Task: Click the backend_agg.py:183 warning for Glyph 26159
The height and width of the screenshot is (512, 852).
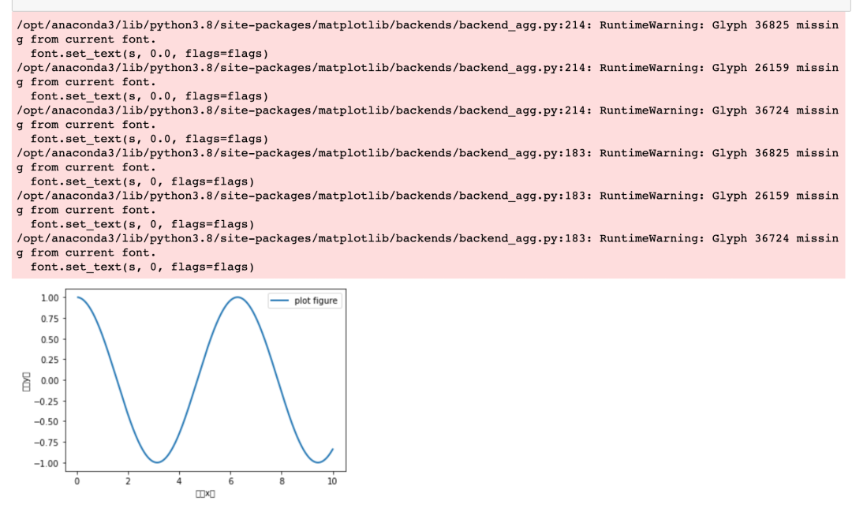Action: [x=428, y=210]
